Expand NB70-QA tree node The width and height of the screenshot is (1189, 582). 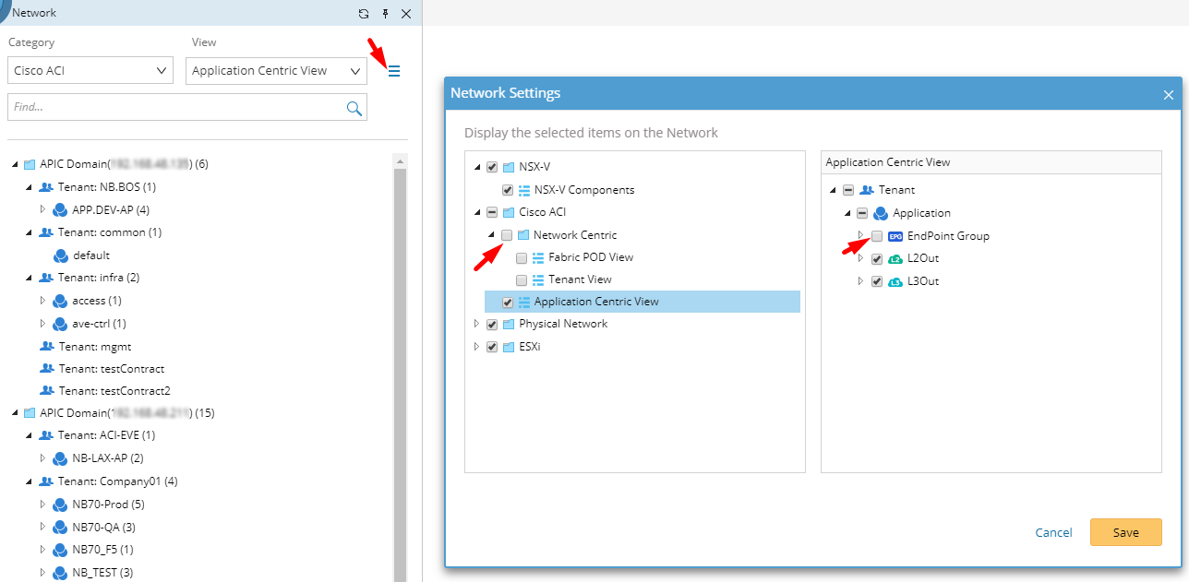(x=42, y=527)
